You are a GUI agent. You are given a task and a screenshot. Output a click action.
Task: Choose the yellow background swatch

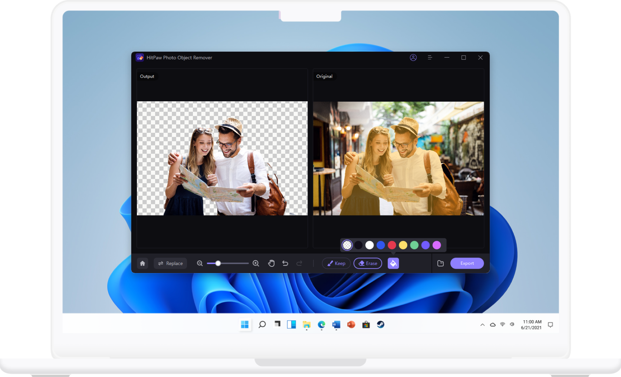[x=403, y=245]
